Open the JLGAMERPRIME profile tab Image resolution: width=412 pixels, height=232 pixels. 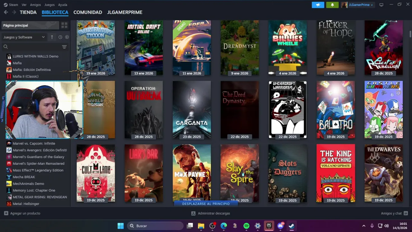tap(125, 12)
